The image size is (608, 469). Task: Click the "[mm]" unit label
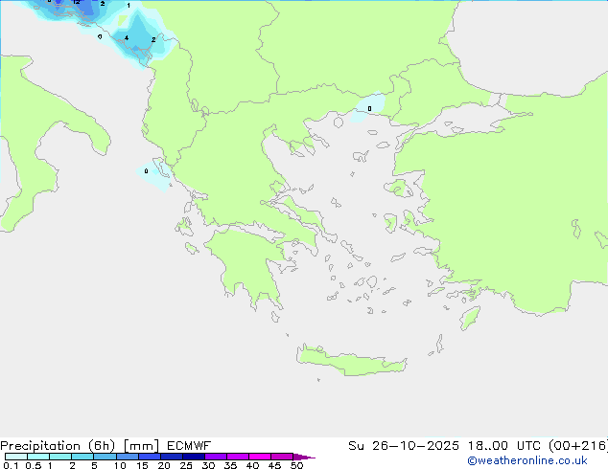point(141,446)
